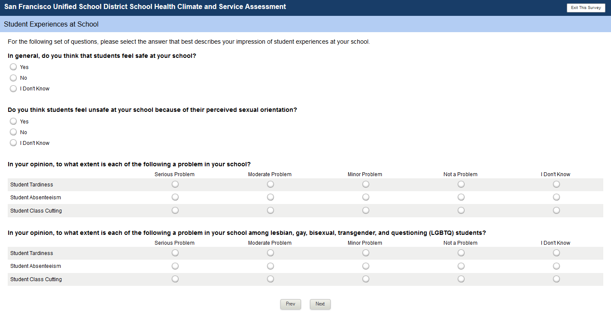The height and width of the screenshot is (318, 611).
Task: Rate LGBTQ Student Tardiness as Moderate Problem
Action: click(270, 253)
